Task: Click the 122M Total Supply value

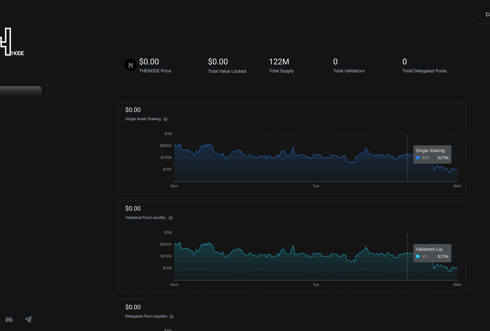Action: click(279, 62)
